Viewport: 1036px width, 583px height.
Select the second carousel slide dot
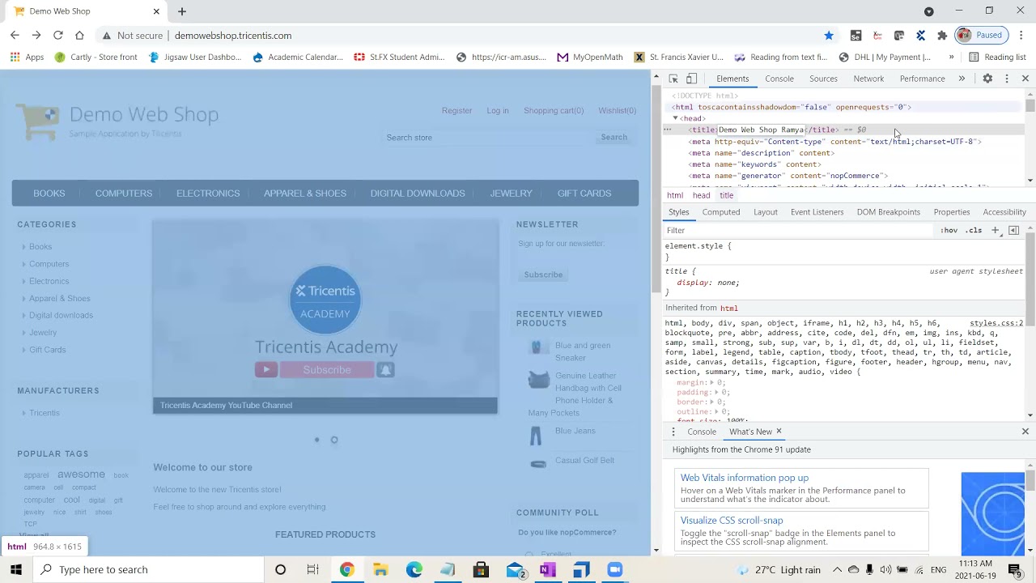334,440
